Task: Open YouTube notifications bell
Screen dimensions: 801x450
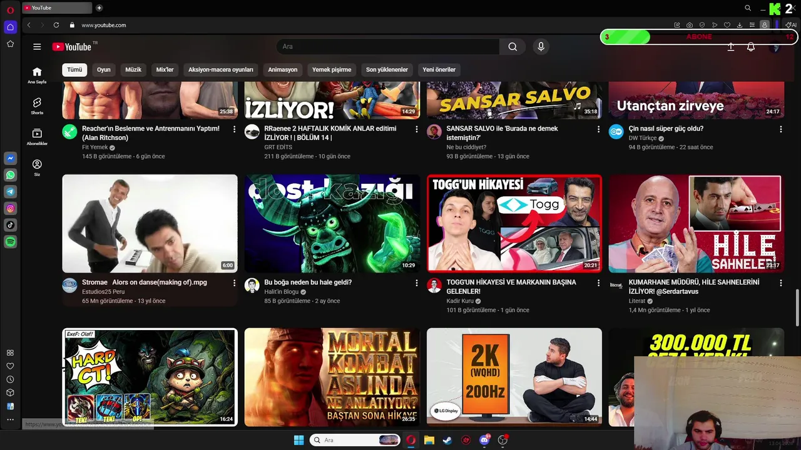Action: [751, 47]
